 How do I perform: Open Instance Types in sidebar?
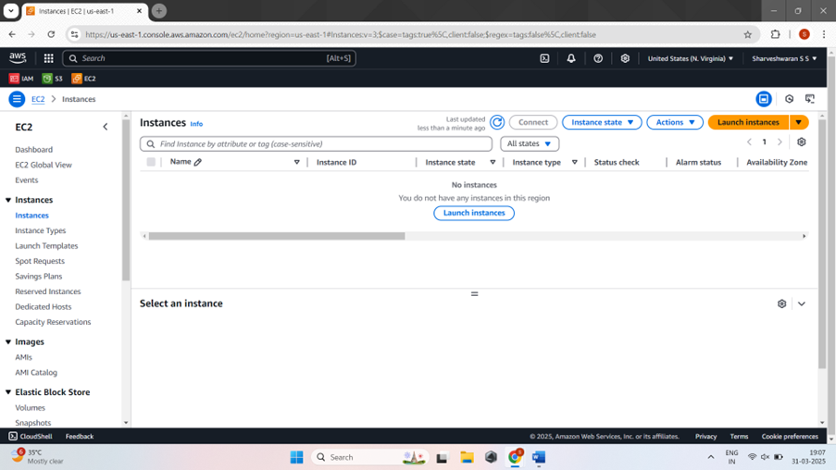tap(41, 230)
